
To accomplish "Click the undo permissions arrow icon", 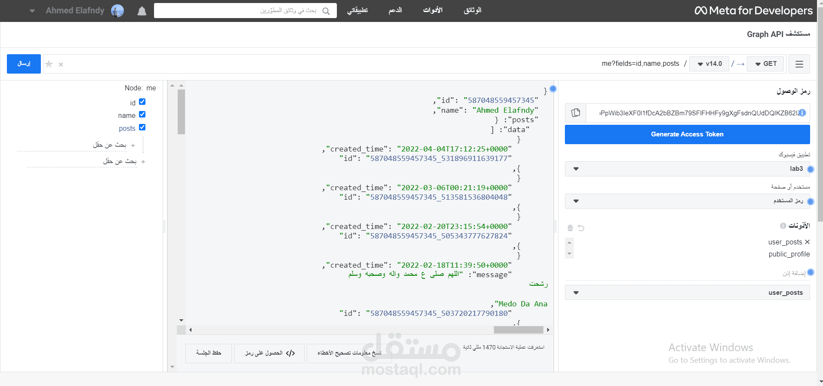I will click(x=581, y=228).
